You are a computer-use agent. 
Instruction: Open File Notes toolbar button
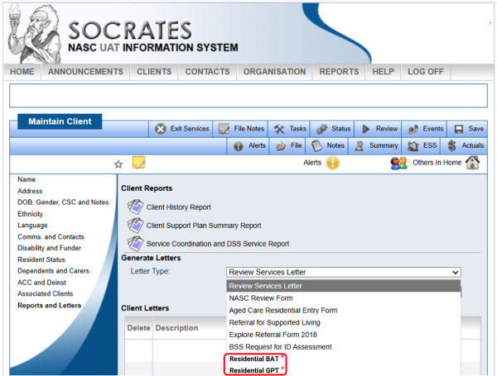(242, 129)
